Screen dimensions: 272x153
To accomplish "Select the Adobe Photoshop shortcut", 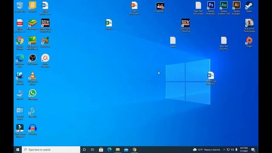I will click(x=211, y=8).
